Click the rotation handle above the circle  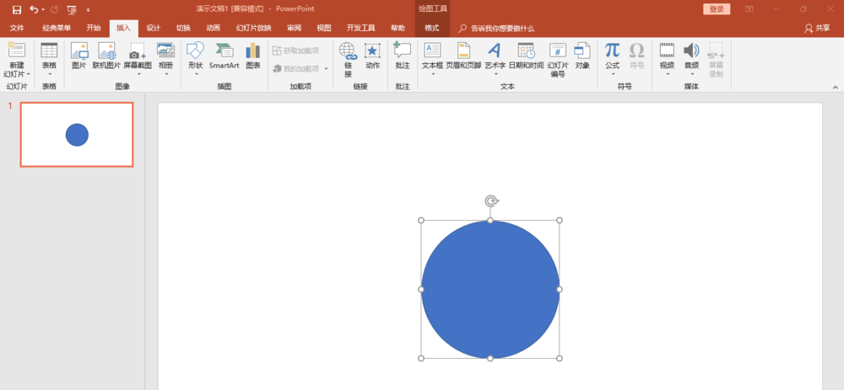pos(490,201)
